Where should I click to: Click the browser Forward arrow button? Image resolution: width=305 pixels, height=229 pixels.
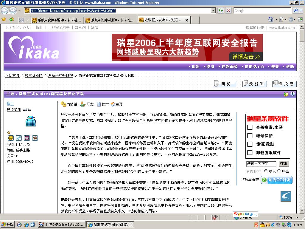coord(13,10)
